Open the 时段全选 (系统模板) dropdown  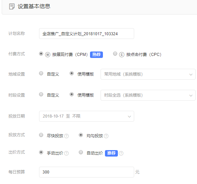point(148,95)
